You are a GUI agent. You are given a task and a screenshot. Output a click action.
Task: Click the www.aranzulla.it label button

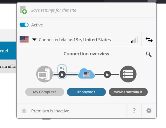(128, 92)
